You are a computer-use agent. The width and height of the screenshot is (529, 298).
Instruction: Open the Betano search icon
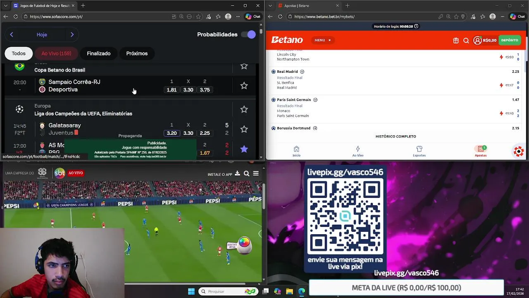pos(466,41)
